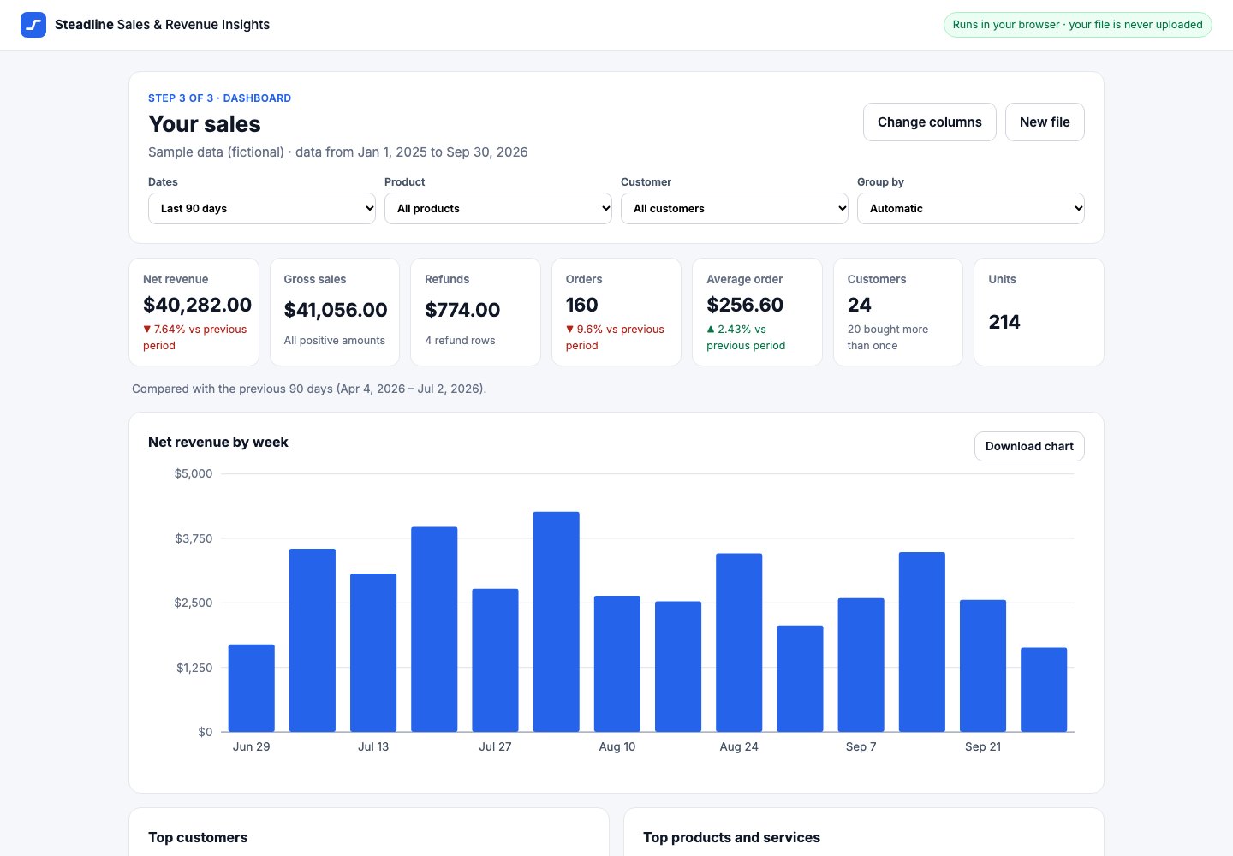Screen dimensions: 1233x856
Task: Click the Change columns button
Action: coord(930,122)
